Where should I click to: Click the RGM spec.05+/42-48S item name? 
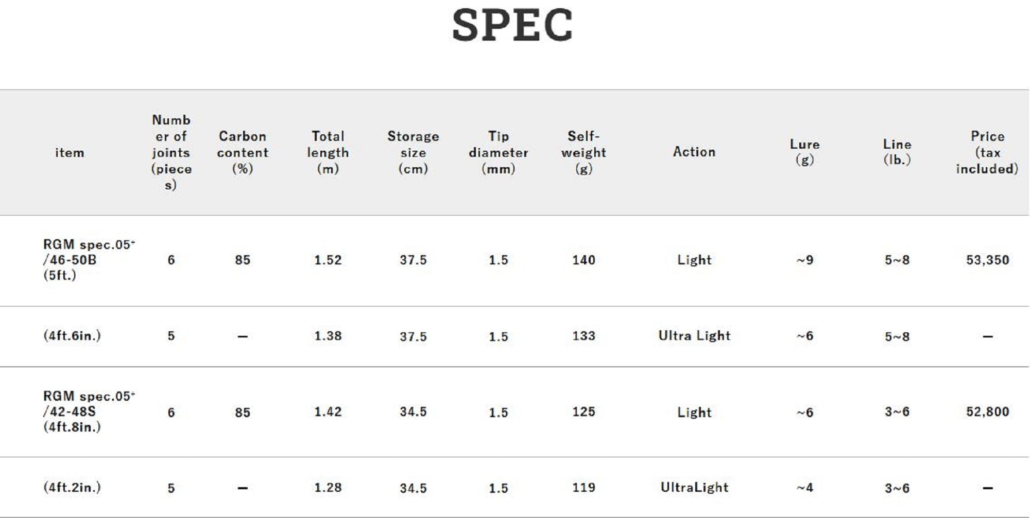pyautogui.click(x=89, y=412)
